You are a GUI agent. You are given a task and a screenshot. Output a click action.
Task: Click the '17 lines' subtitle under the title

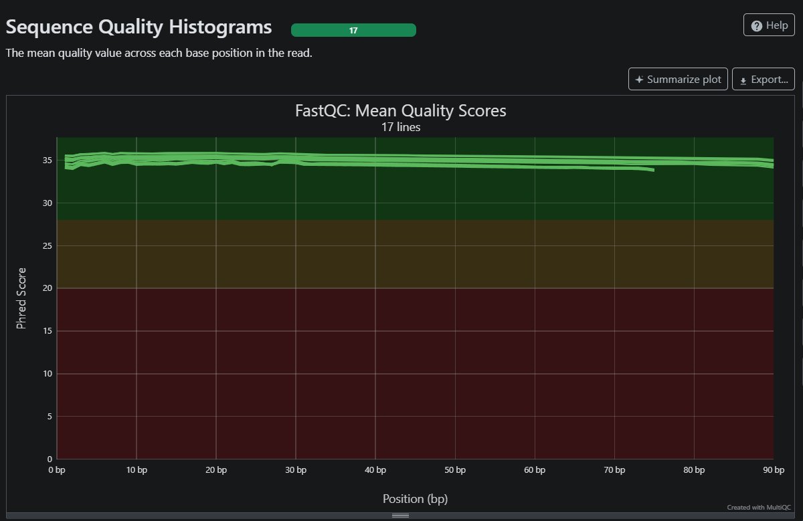pyautogui.click(x=400, y=127)
